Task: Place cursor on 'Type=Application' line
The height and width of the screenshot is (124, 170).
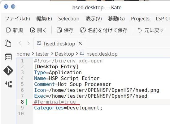Action: (x=58, y=72)
